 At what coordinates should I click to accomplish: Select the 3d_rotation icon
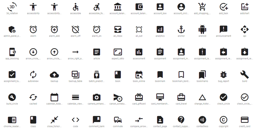tap(12, 7)
